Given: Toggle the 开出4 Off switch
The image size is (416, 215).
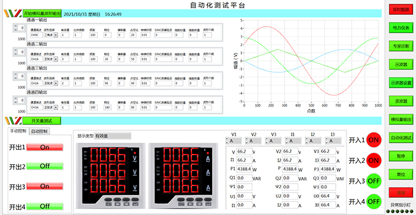Looking at the screenshot, I should 45,206.
